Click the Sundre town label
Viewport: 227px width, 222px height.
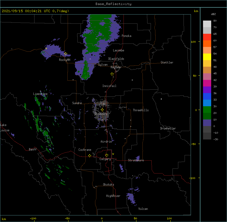[x=77, y=103]
